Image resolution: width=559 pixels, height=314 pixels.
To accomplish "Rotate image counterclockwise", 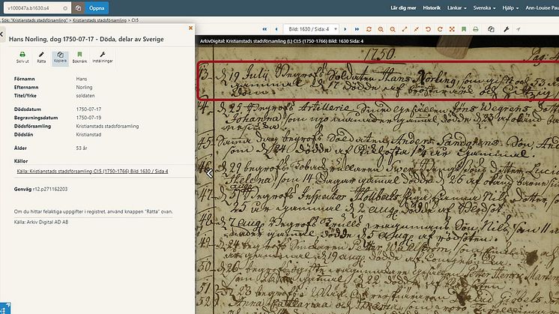I will pyautogui.click(x=428, y=29).
